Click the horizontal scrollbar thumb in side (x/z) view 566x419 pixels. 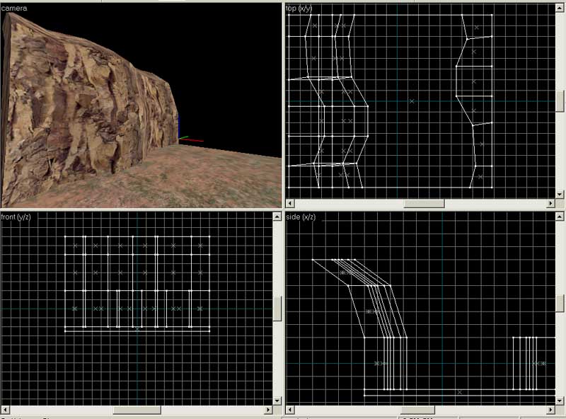coord(416,410)
